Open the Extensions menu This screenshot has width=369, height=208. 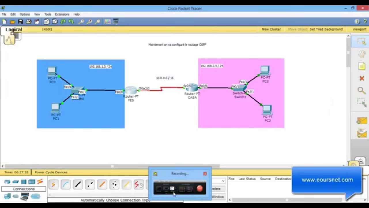tap(62, 14)
